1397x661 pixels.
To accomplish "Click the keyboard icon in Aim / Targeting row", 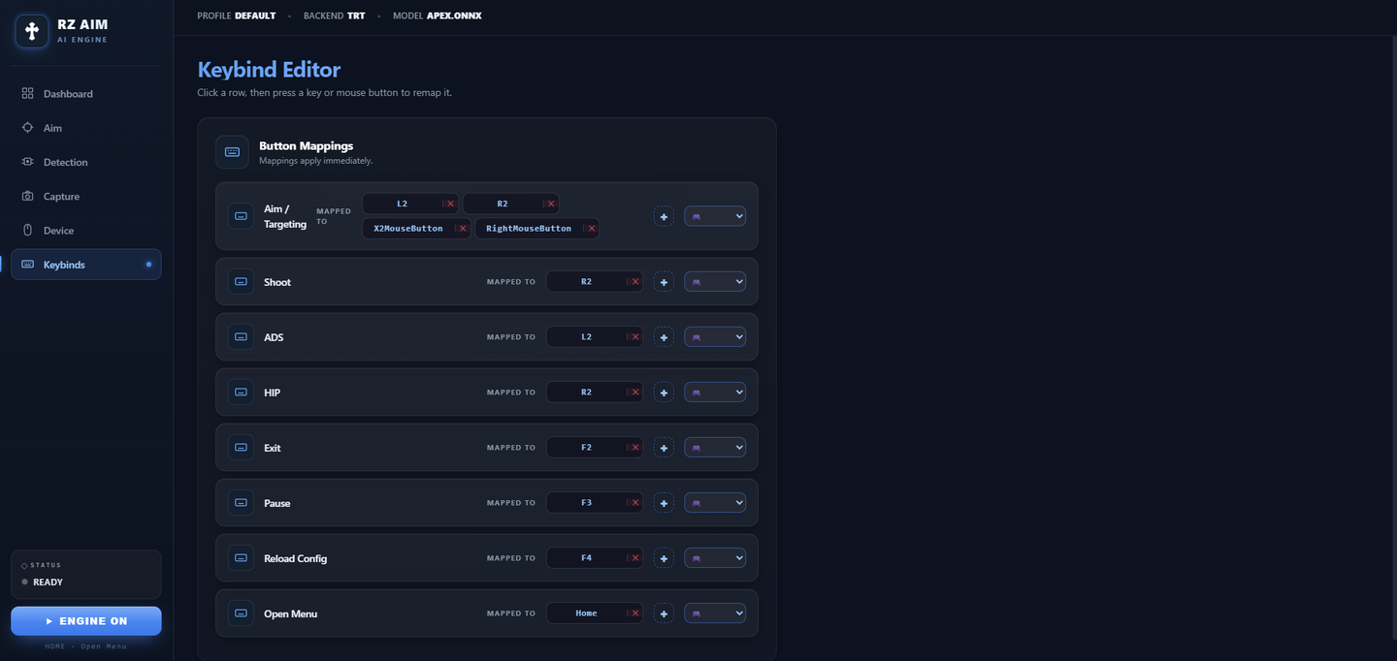I will point(241,216).
